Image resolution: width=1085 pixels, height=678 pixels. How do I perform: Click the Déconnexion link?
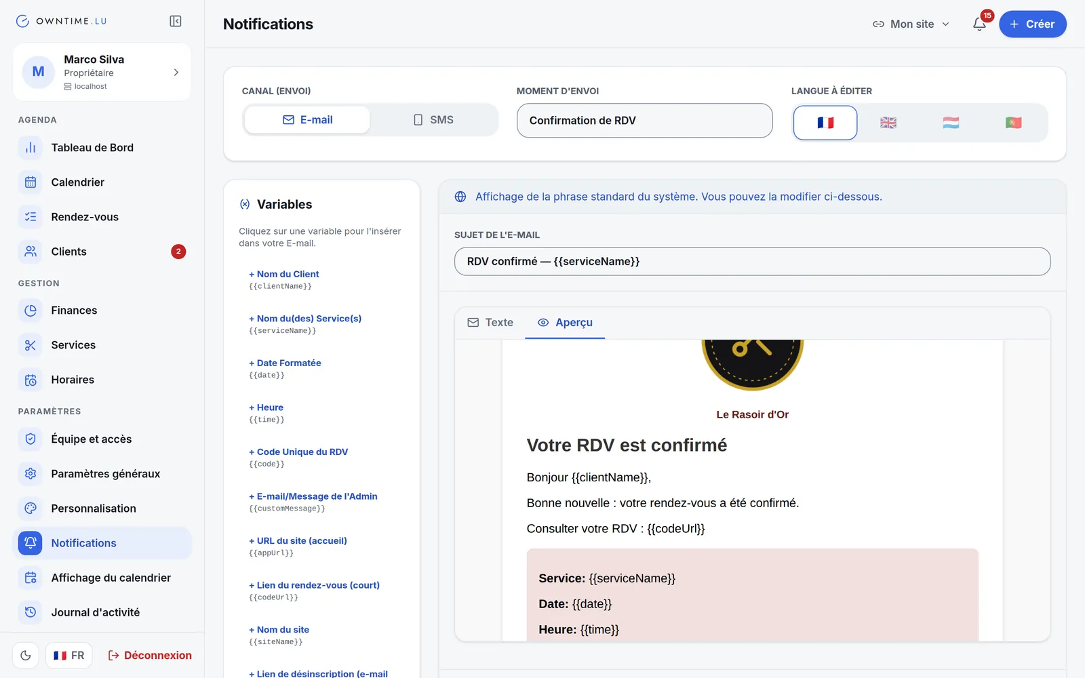150,656
